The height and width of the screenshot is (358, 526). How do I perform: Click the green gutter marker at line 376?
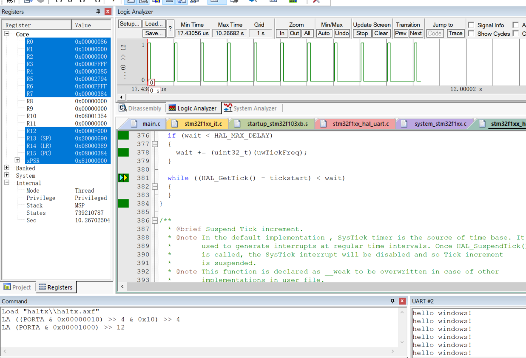[x=123, y=136]
